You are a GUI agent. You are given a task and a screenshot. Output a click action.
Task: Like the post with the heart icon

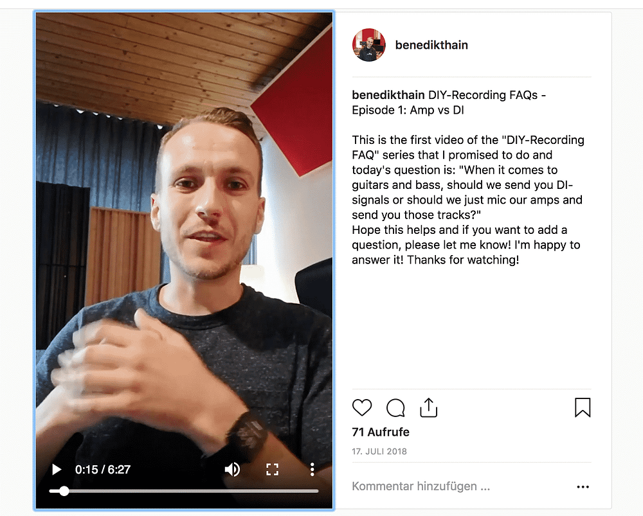coord(361,407)
